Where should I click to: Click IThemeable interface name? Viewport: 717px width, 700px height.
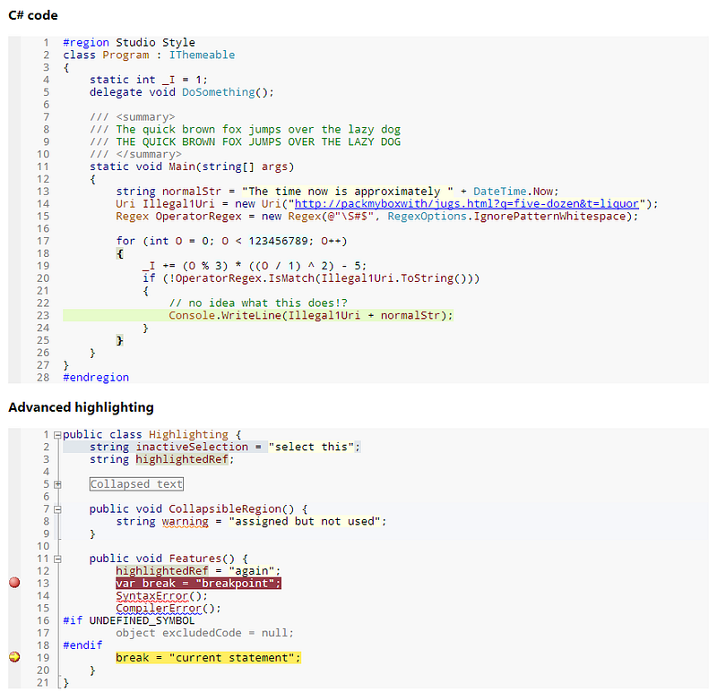point(203,55)
